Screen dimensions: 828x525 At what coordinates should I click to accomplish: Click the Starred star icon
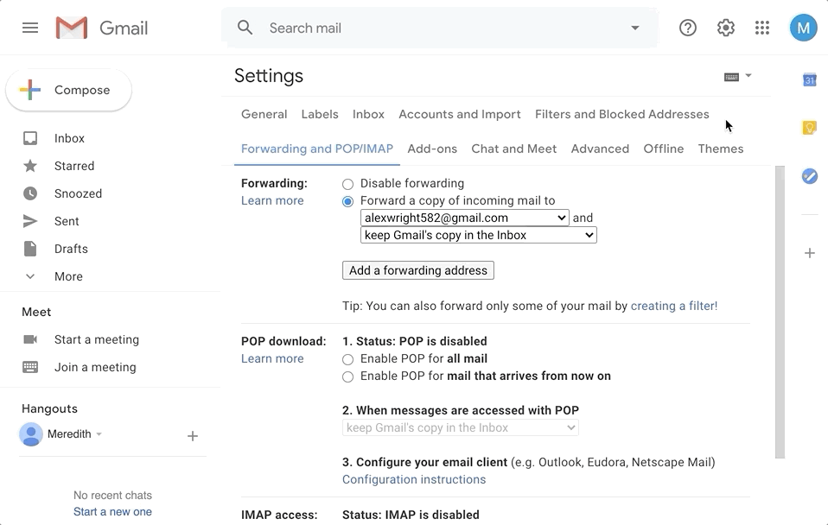[x=30, y=166]
